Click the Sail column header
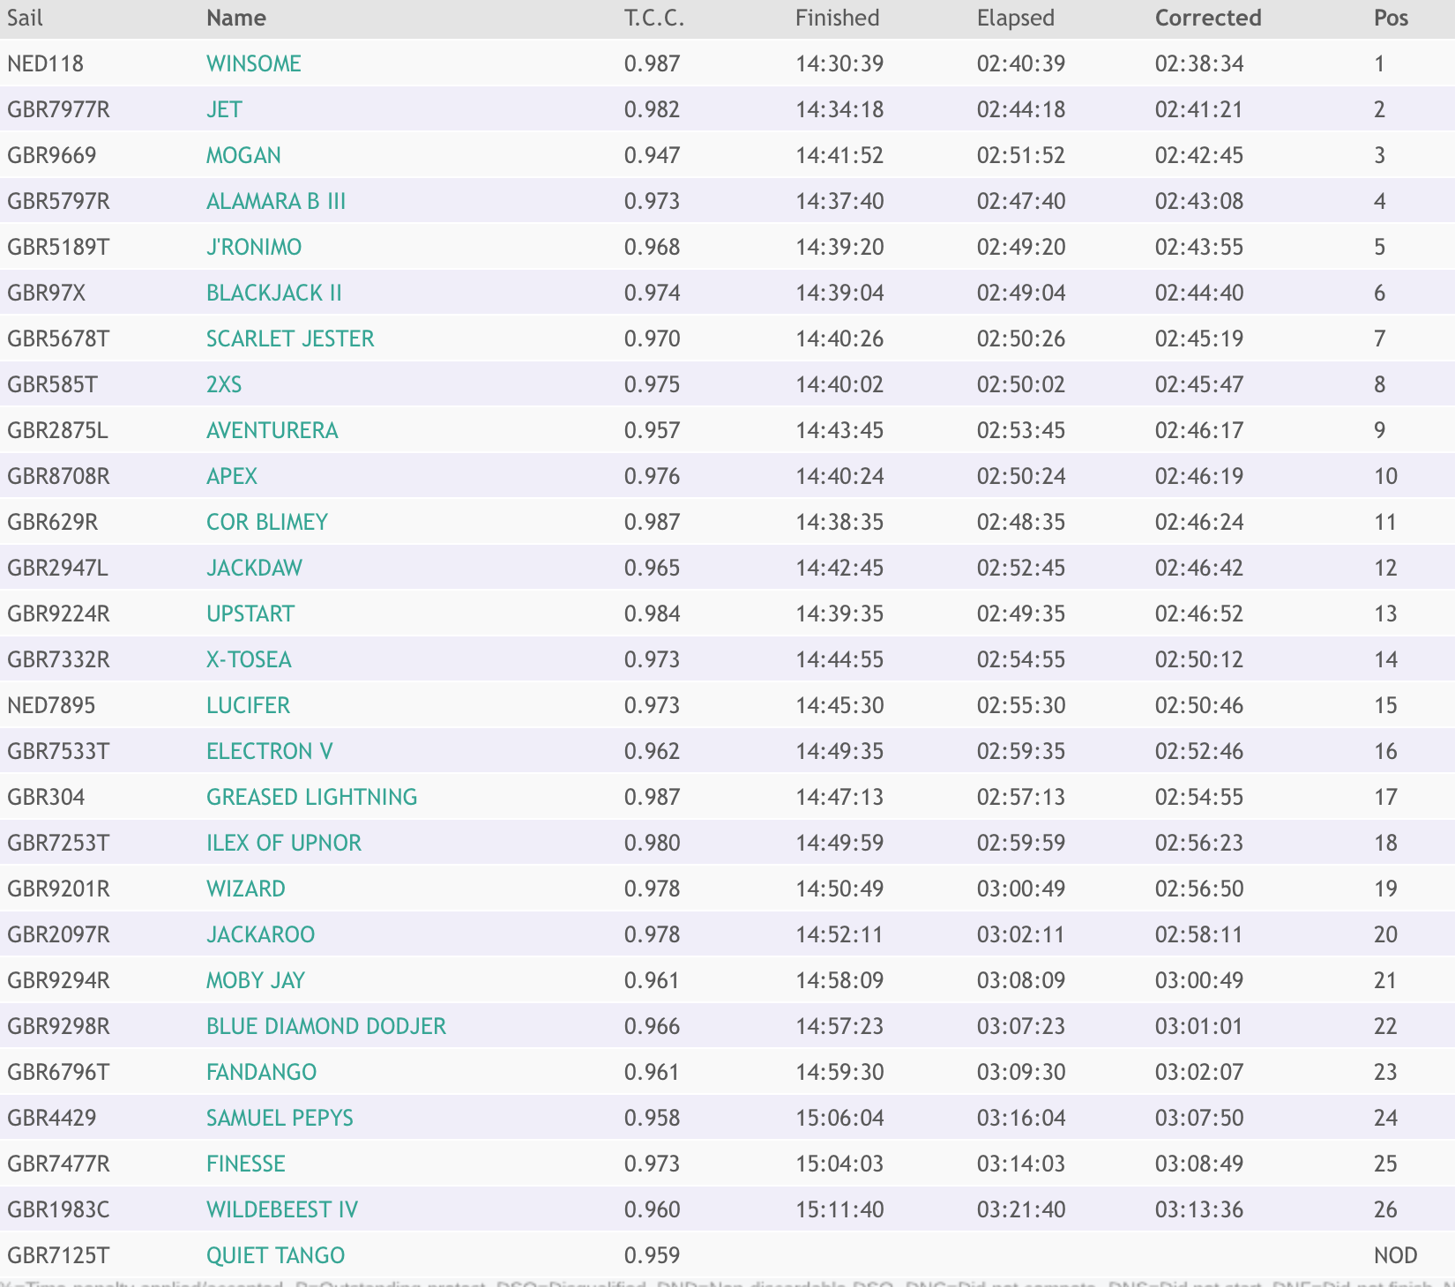This screenshot has height=1287, width=1455. pyautogui.click(x=25, y=18)
